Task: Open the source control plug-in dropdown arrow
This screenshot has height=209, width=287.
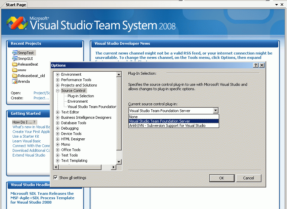Action: pos(216,110)
